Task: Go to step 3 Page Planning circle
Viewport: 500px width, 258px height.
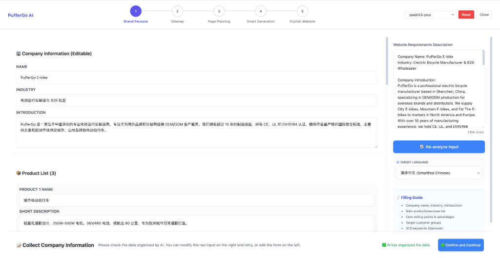Action: click(x=219, y=12)
